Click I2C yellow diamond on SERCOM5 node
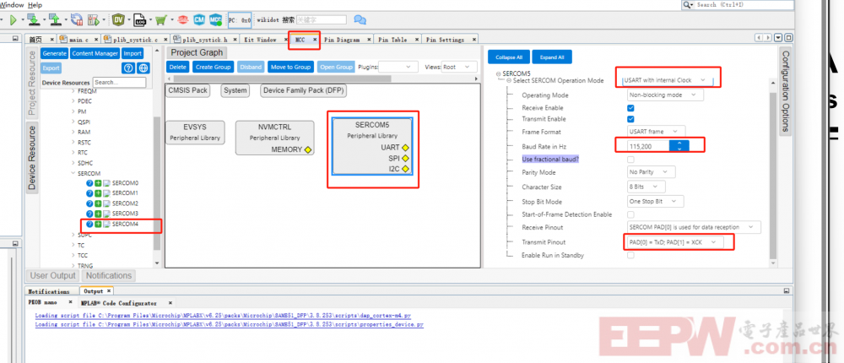844x363 pixels. tap(405, 169)
